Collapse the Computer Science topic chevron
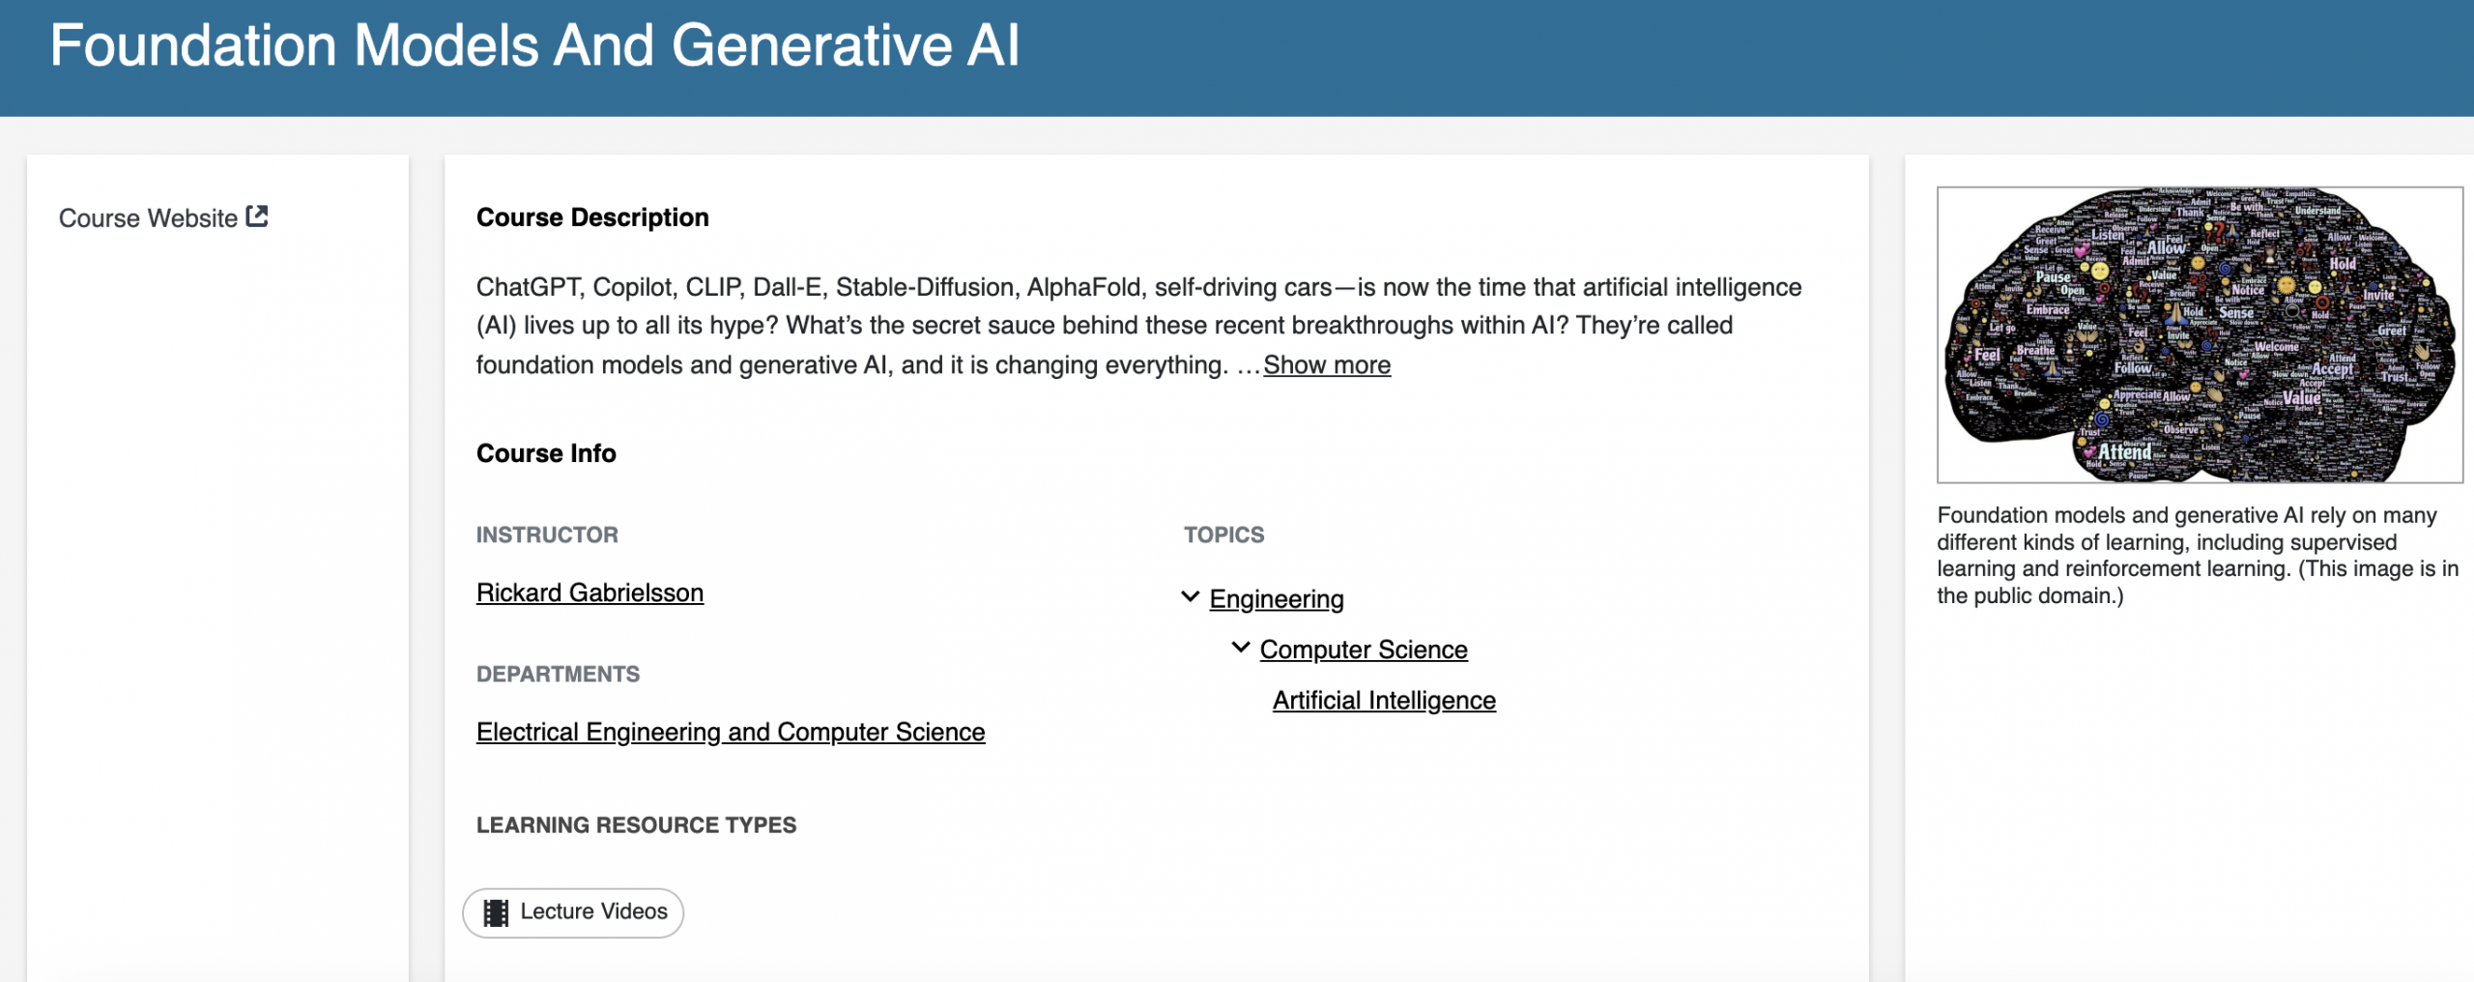 1241,648
